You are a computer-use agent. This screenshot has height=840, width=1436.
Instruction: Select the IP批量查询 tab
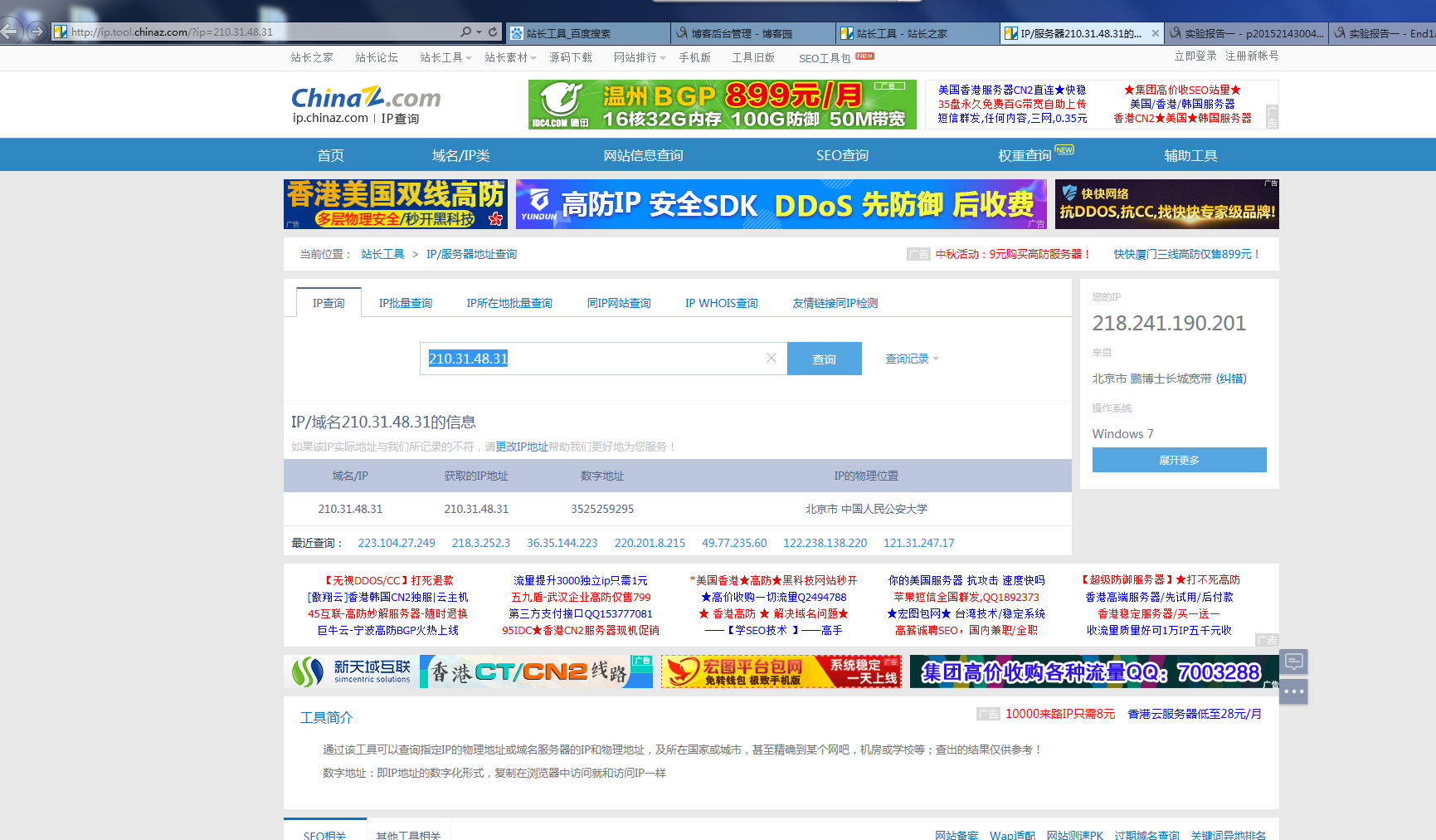[406, 303]
